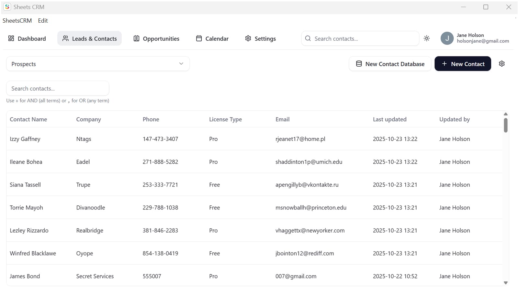Click the Calendar icon in navigation
Screen dimensions: 518x291
coord(199,38)
